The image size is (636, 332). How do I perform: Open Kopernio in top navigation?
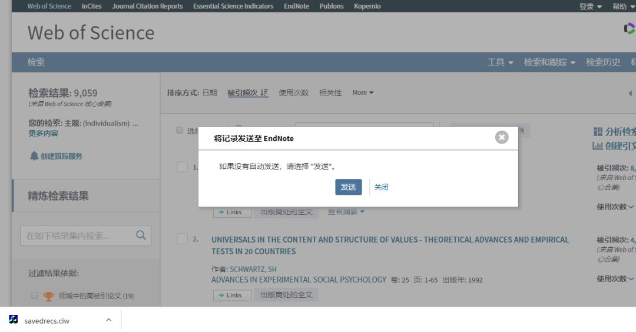point(367,6)
